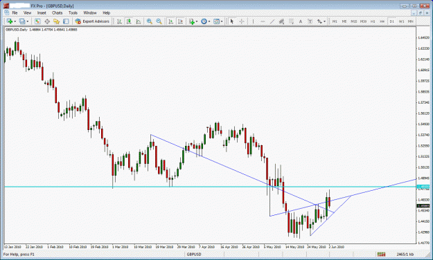Viewport: 433px width, 260px height.
Task: Open the Profiles icon
Action: (x=22, y=21)
